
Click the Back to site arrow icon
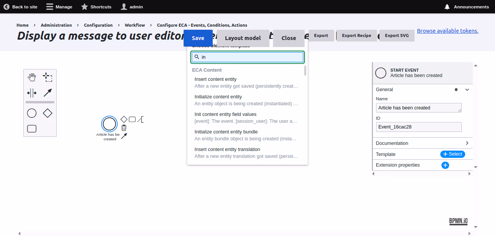pyautogui.click(x=7, y=7)
